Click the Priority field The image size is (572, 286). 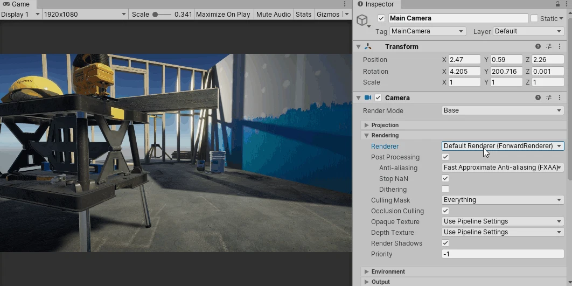[503, 254]
